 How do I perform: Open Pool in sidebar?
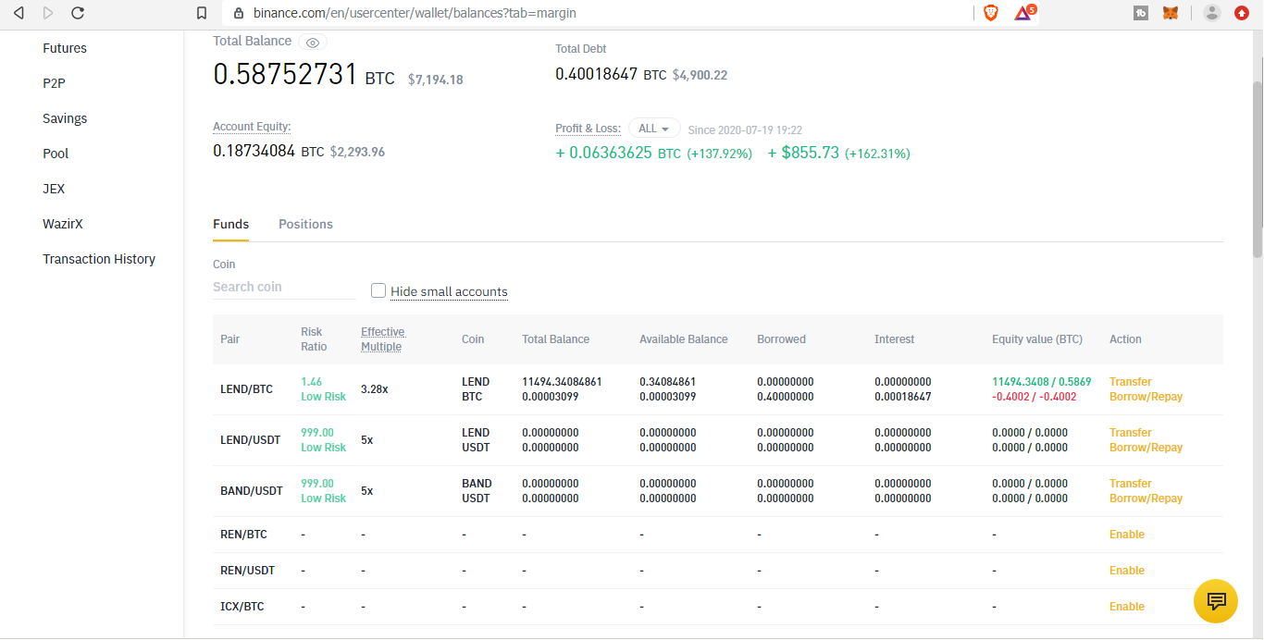tap(56, 154)
